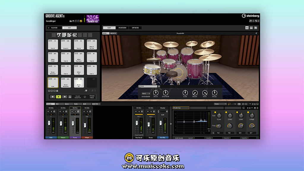Viewport: 304px width, 171px height.
Task: Expand the mixer panel arrow beside Master
Action: coord(170,124)
